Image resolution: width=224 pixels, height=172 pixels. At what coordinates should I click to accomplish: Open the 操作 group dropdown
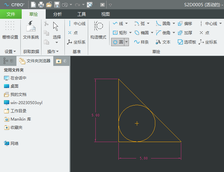(53, 52)
